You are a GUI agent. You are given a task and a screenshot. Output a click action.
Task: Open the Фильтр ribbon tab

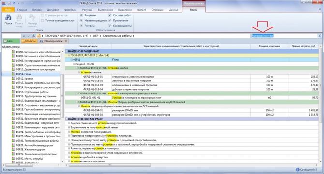(141, 10)
